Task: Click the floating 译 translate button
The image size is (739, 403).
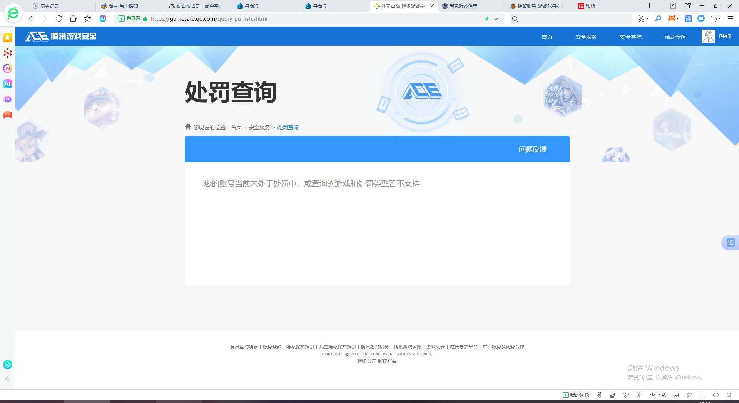Action: click(731, 243)
